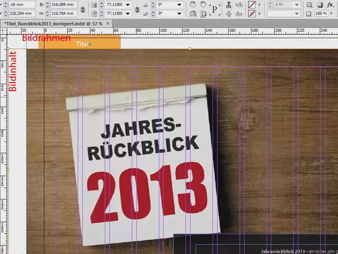Click the Scale Y percentage value field

114,14
